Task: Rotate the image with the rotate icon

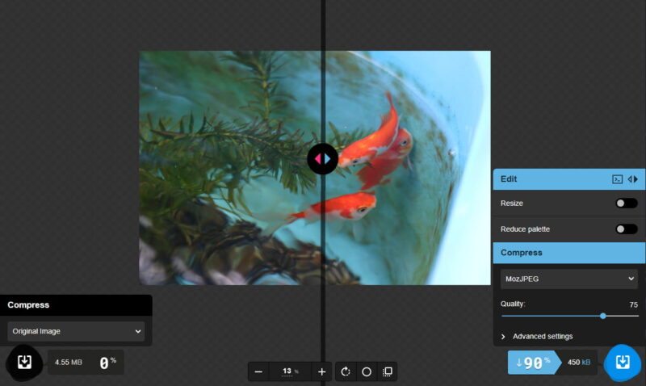Action: (346, 371)
